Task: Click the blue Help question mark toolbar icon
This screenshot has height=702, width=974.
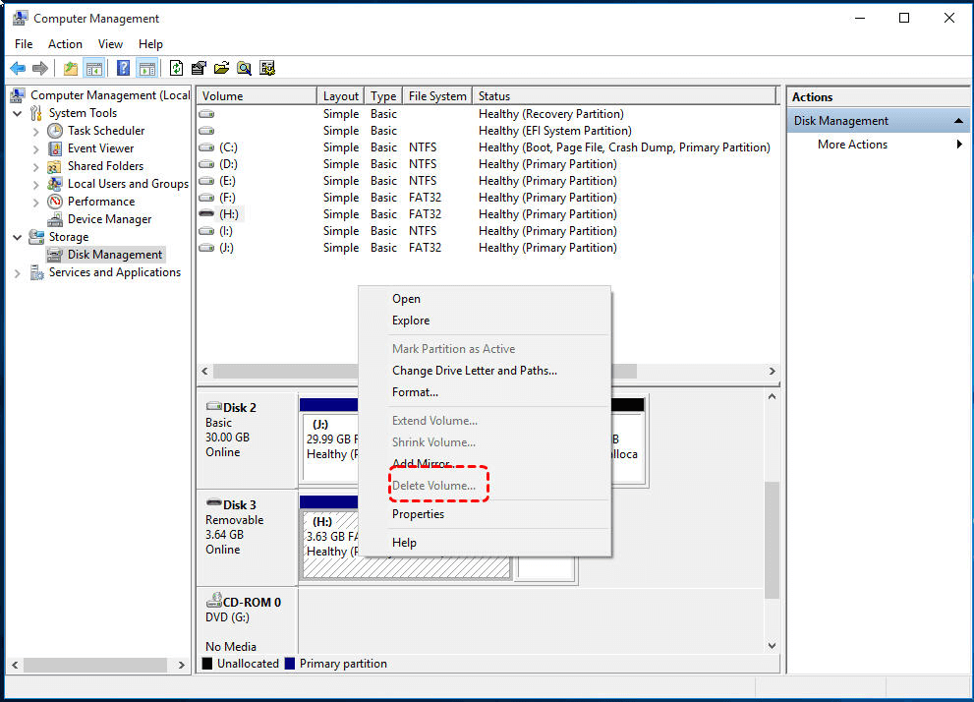Action: [124, 69]
